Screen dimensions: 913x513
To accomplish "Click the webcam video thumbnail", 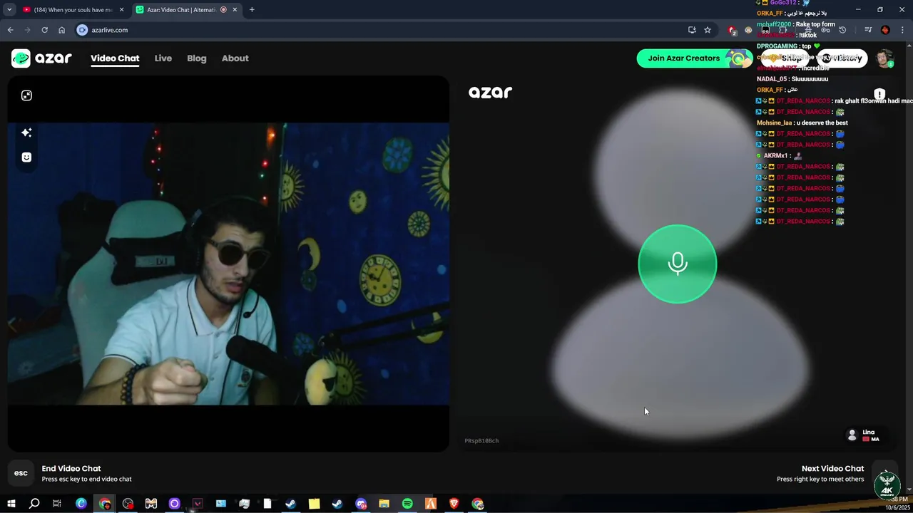I will (x=228, y=264).
